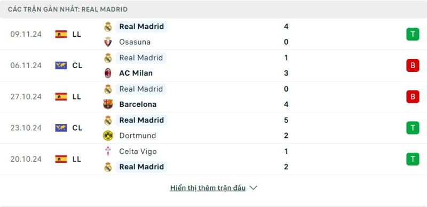
Task: Click green T badge for Osasuna match
Action: [413, 34]
